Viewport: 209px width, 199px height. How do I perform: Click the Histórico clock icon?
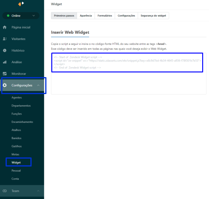(5, 50)
